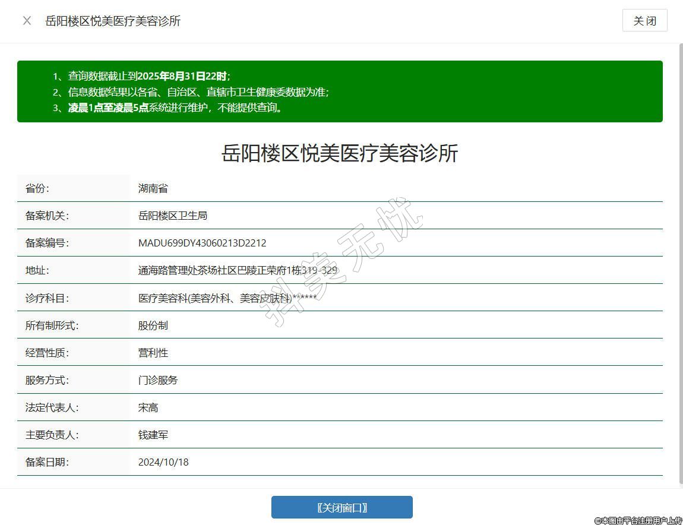Click the X icon in the dialog header
The image size is (683, 525).
[27, 21]
